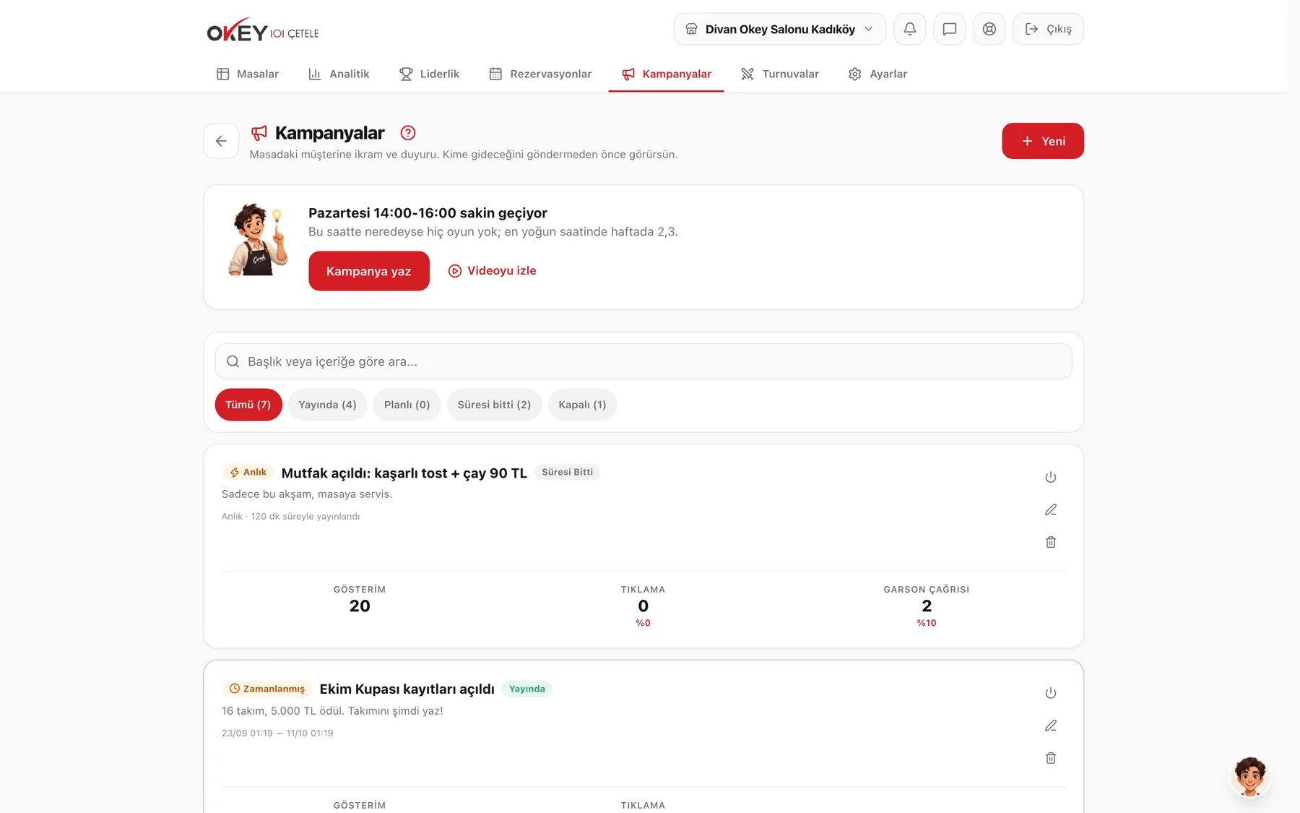Image resolution: width=1300 pixels, height=813 pixels.
Task: Open the Rezervasyonlar tab
Action: 540,74
